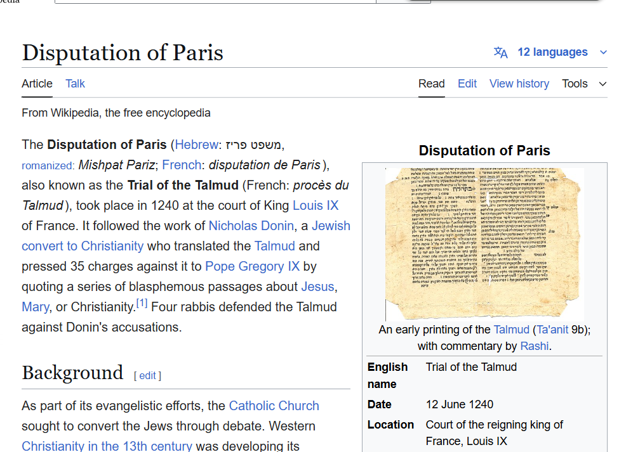The height and width of the screenshot is (452, 619).
Task: Click the search input field at top
Action: point(215,1)
